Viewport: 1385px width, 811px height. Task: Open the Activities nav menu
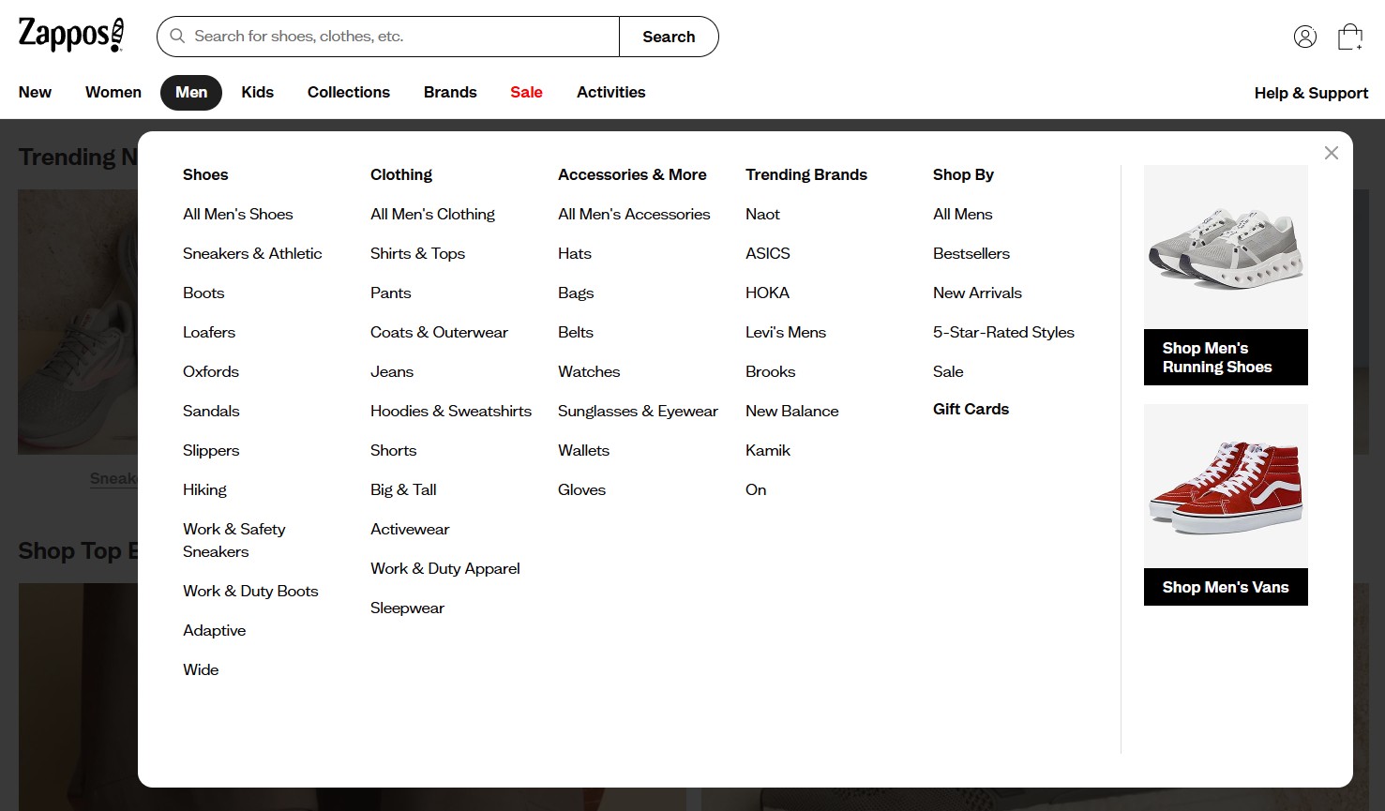pyautogui.click(x=611, y=92)
